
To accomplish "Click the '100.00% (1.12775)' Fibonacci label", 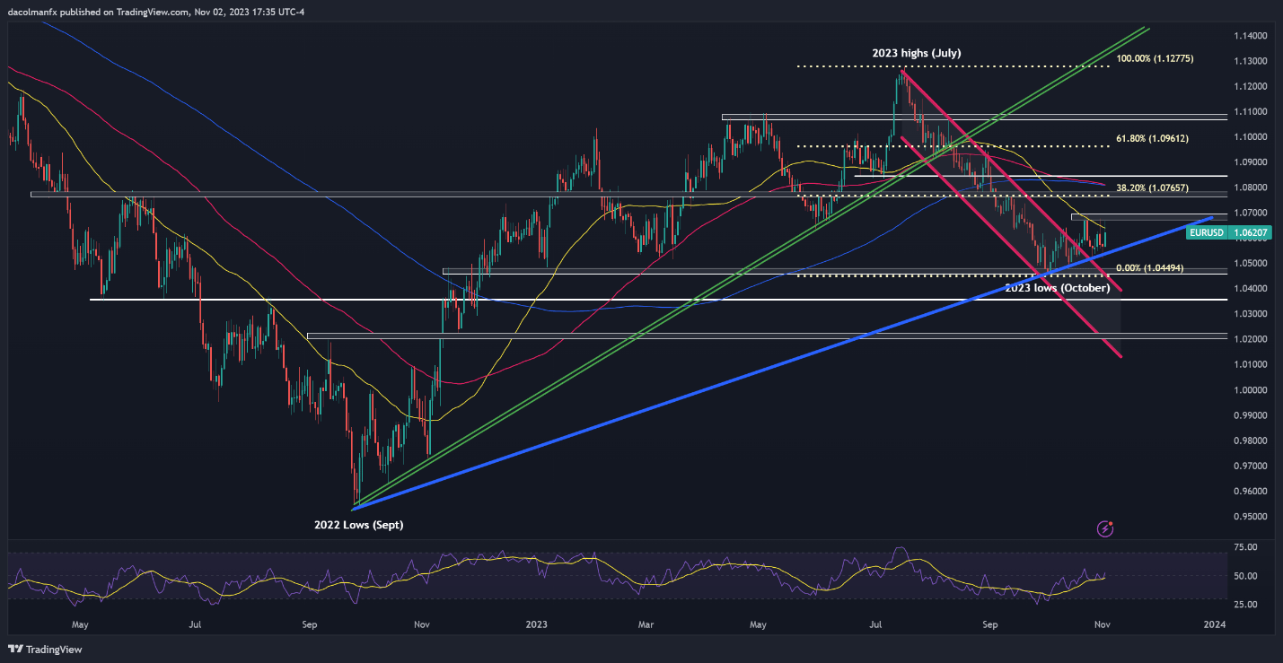I will [x=1155, y=58].
